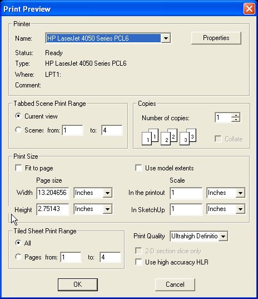Open In SketchUp scale units dropdown

[x=240, y=209]
